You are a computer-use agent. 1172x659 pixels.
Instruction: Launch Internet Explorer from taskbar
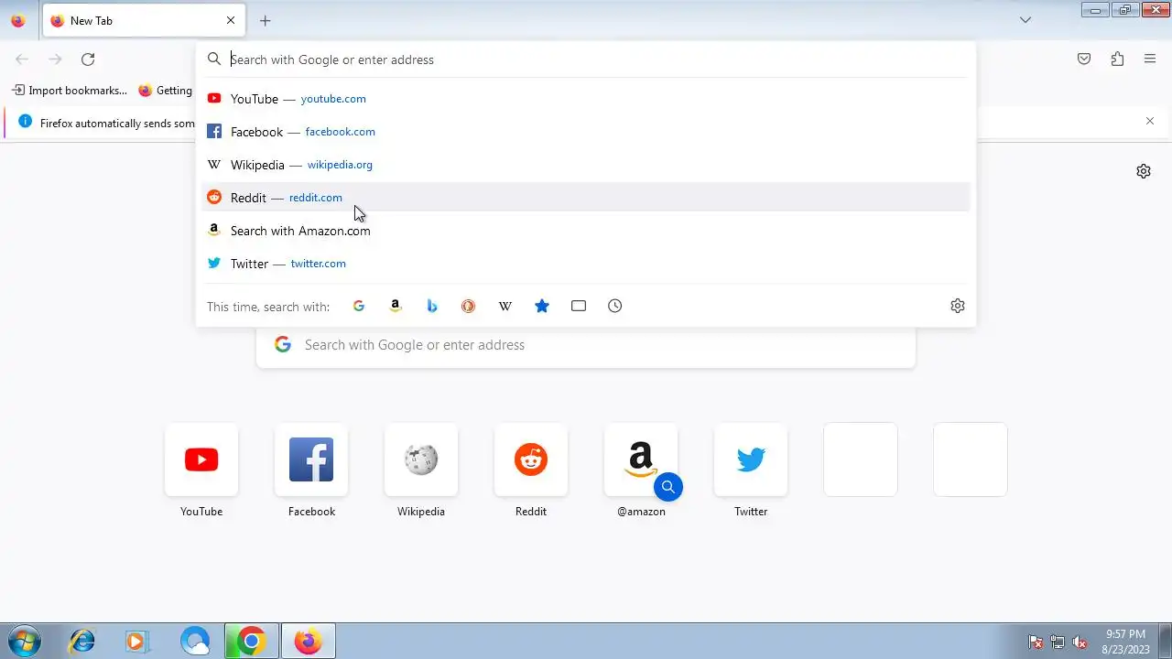[x=82, y=641]
